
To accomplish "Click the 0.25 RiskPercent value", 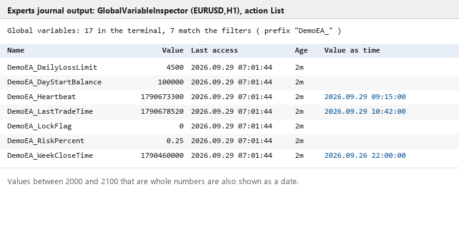I will coord(175,141).
